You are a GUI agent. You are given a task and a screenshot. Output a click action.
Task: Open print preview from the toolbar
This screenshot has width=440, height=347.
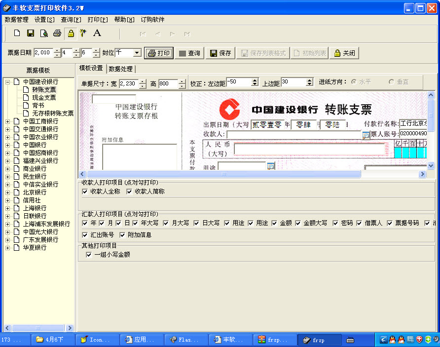coord(44,33)
